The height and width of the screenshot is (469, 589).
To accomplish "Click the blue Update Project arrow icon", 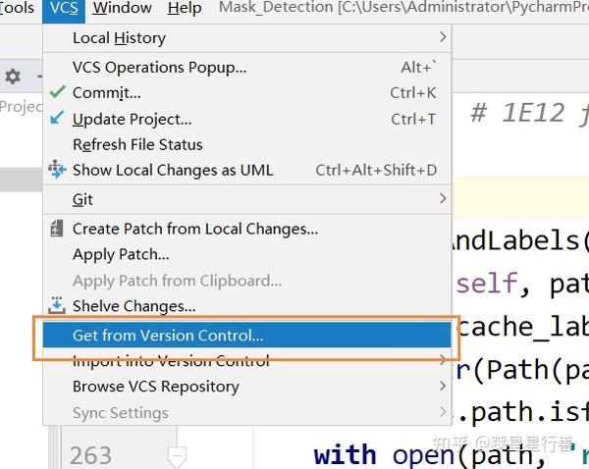I will tap(56, 119).
